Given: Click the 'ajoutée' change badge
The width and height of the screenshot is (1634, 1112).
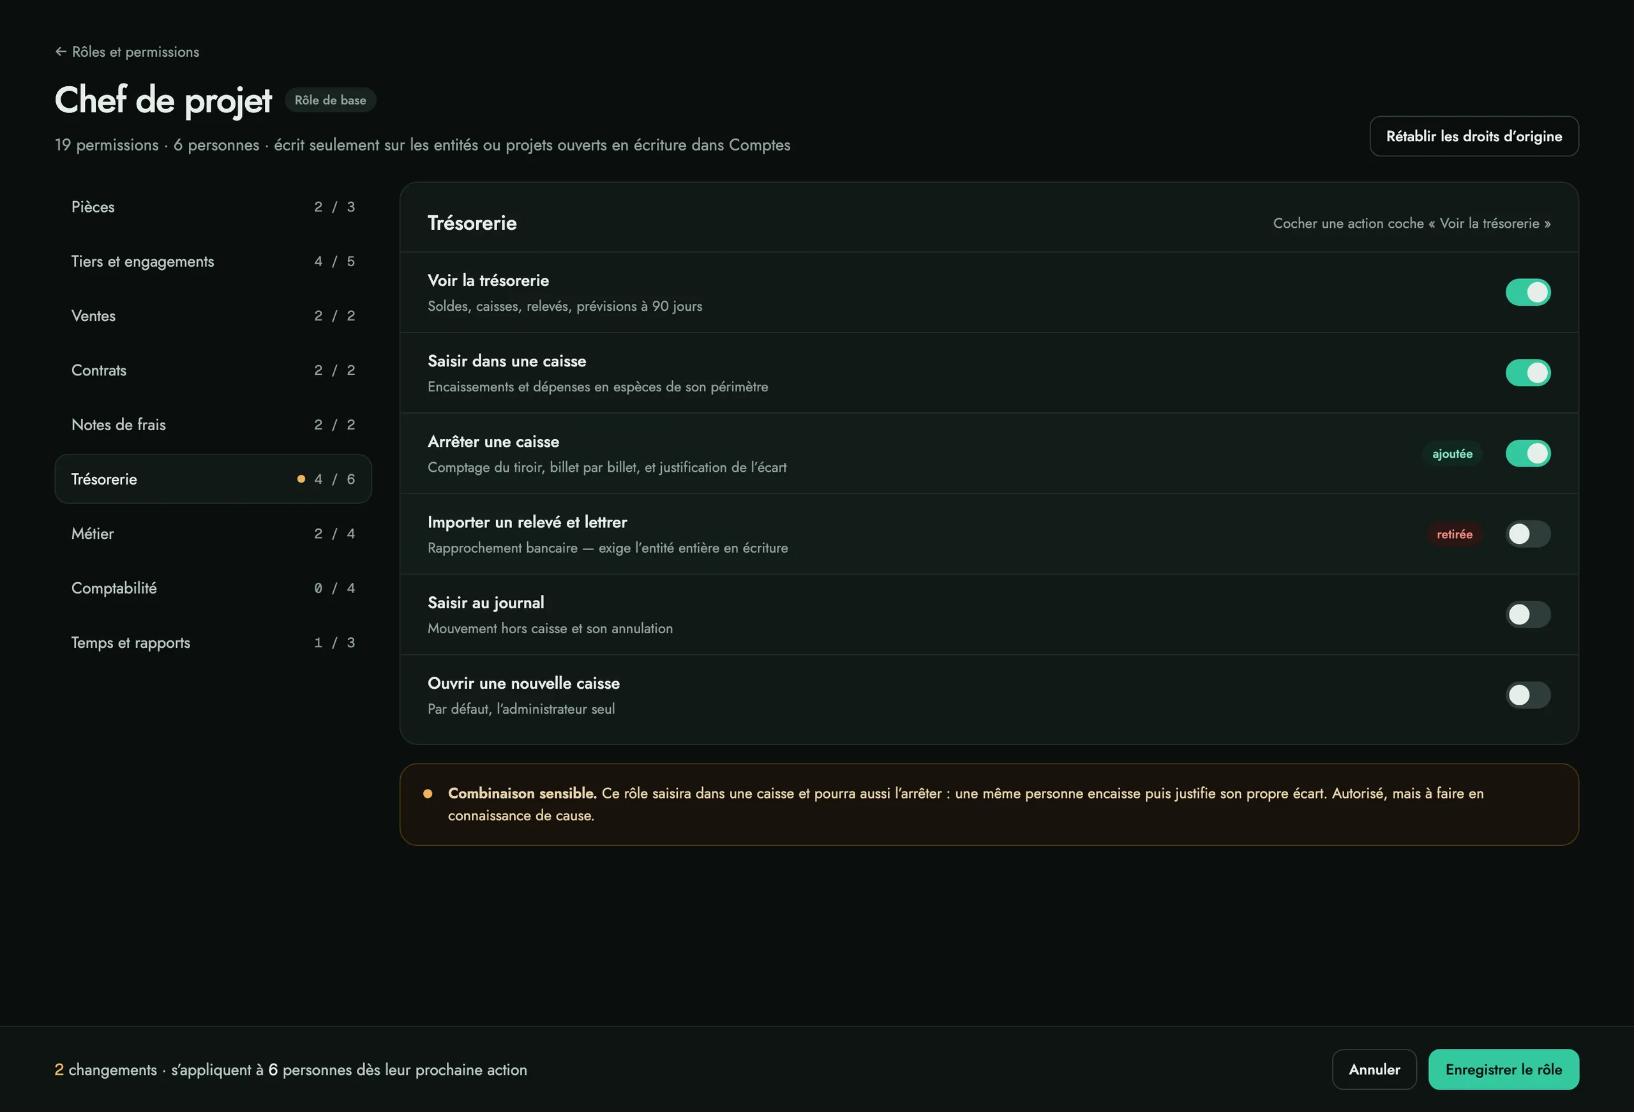Looking at the screenshot, I should (1452, 454).
